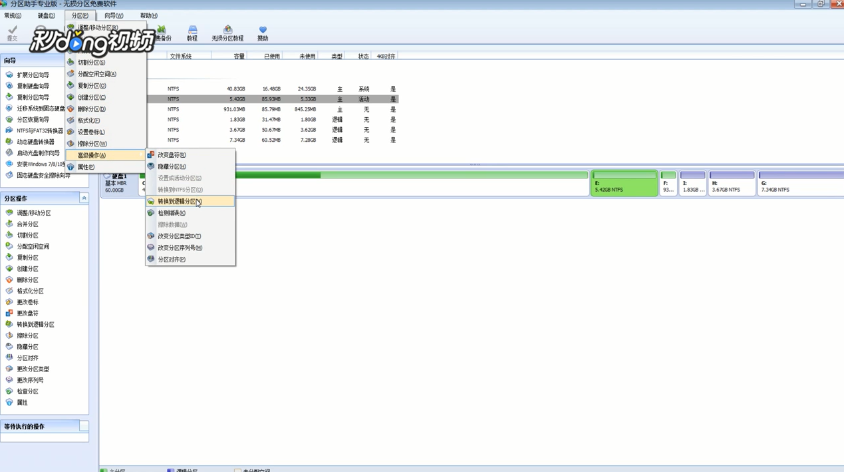Click the 无损分区教程 toolbar icon
Image resolution: width=844 pixels, height=472 pixels.
(227, 33)
